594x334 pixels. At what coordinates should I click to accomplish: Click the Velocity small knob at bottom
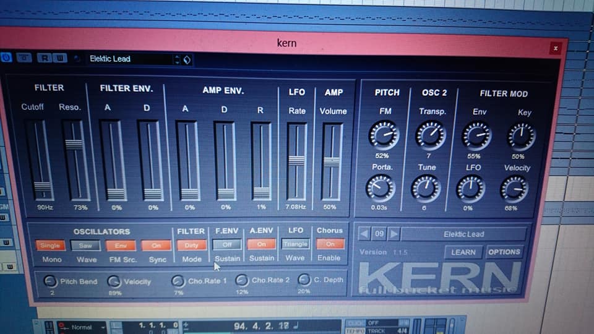[x=113, y=281]
